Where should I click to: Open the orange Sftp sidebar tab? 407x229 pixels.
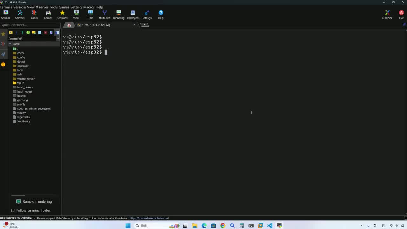pos(3,65)
